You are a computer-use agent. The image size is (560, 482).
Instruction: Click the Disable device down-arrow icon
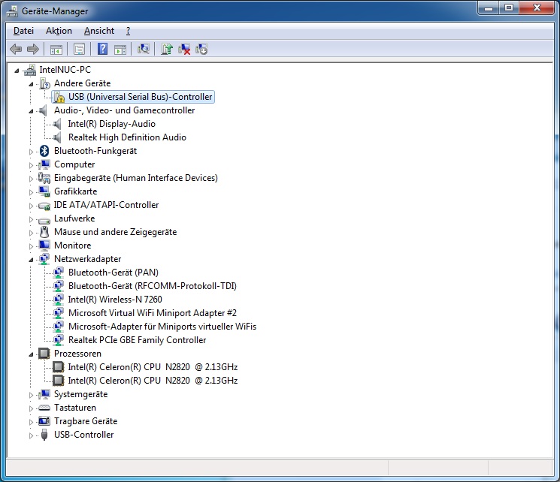point(201,49)
